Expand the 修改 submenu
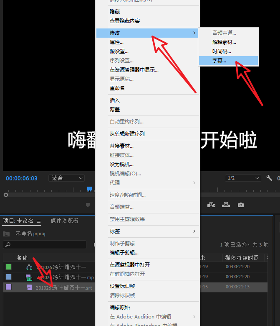The width and height of the screenshot is (280, 326). (x=147, y=33)
